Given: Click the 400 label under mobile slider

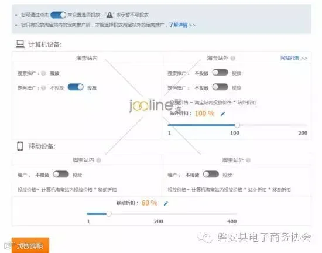Looking at the screenshot, I should click(232, 221).
